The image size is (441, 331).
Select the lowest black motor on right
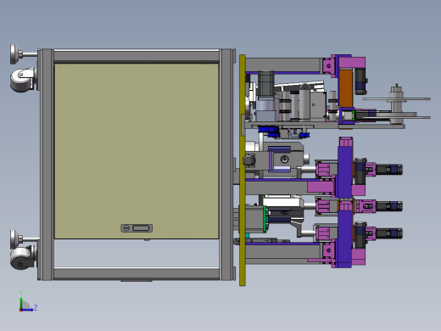click(389, 233)
